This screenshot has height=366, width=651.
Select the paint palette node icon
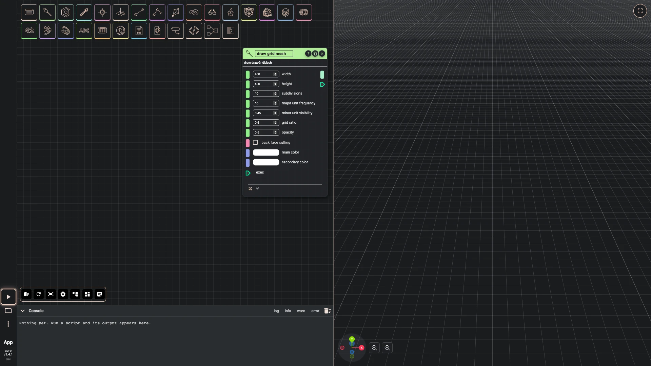pos(66,31)
